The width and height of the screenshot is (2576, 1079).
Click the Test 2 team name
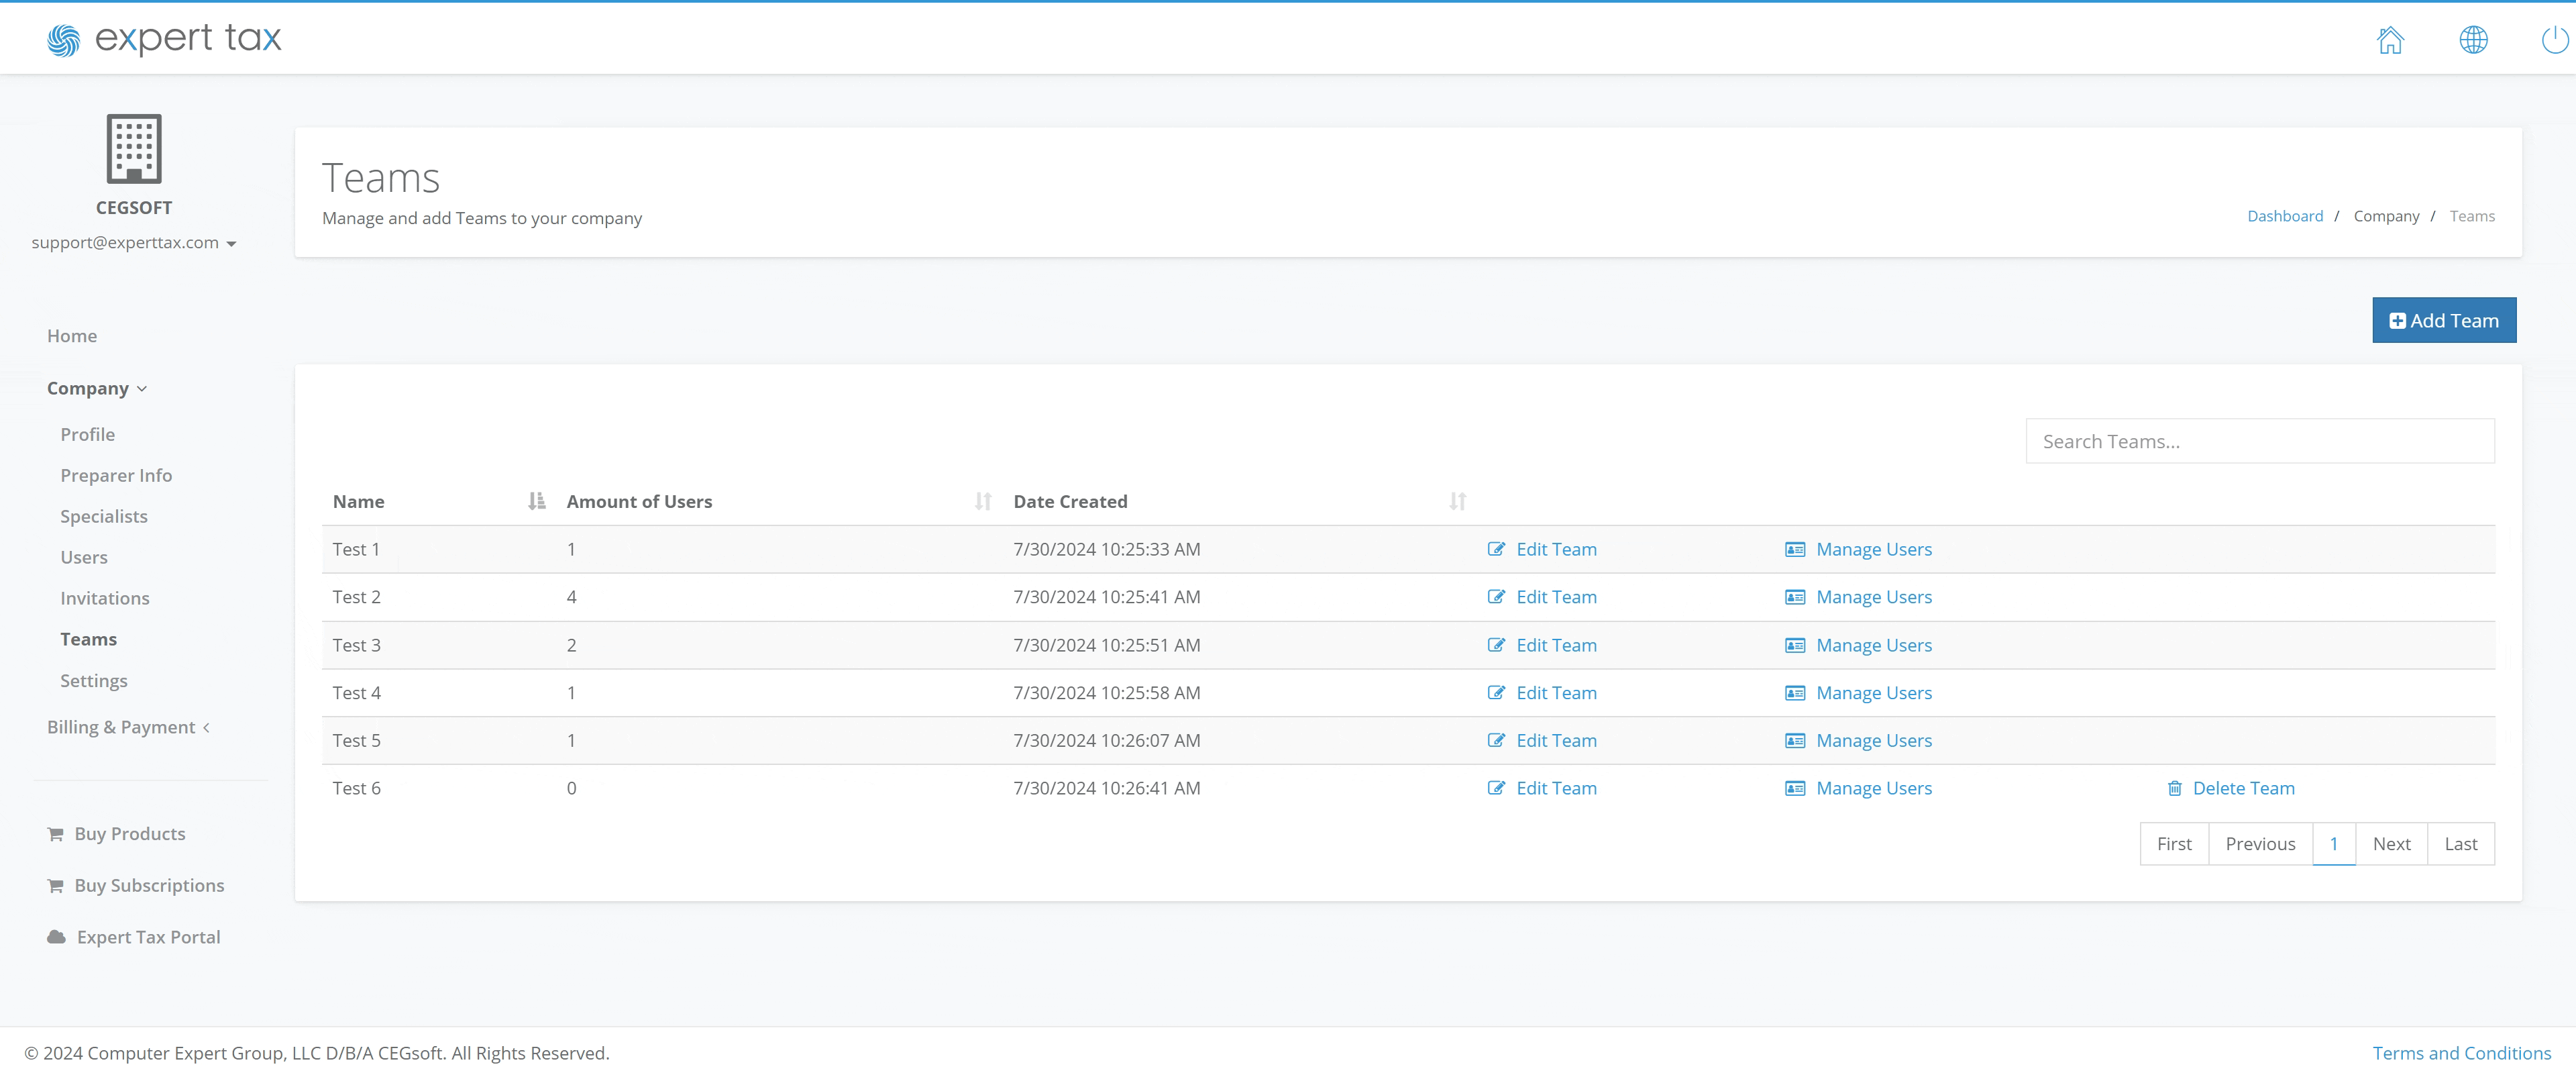coord(356,597)
